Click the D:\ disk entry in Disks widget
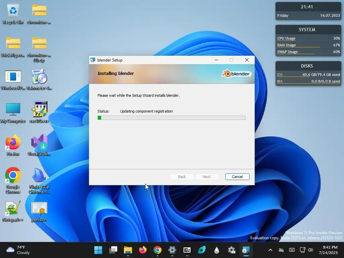344x258 pixels. click(308, 81)
